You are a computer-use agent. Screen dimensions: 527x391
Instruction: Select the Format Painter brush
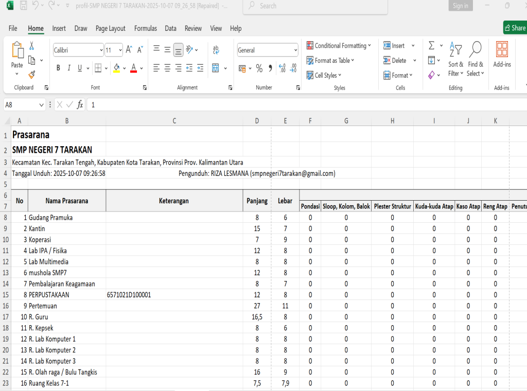[31, 75]
